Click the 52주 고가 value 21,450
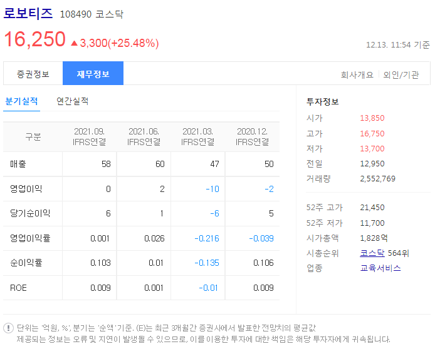435x349 pixels. 372,207
